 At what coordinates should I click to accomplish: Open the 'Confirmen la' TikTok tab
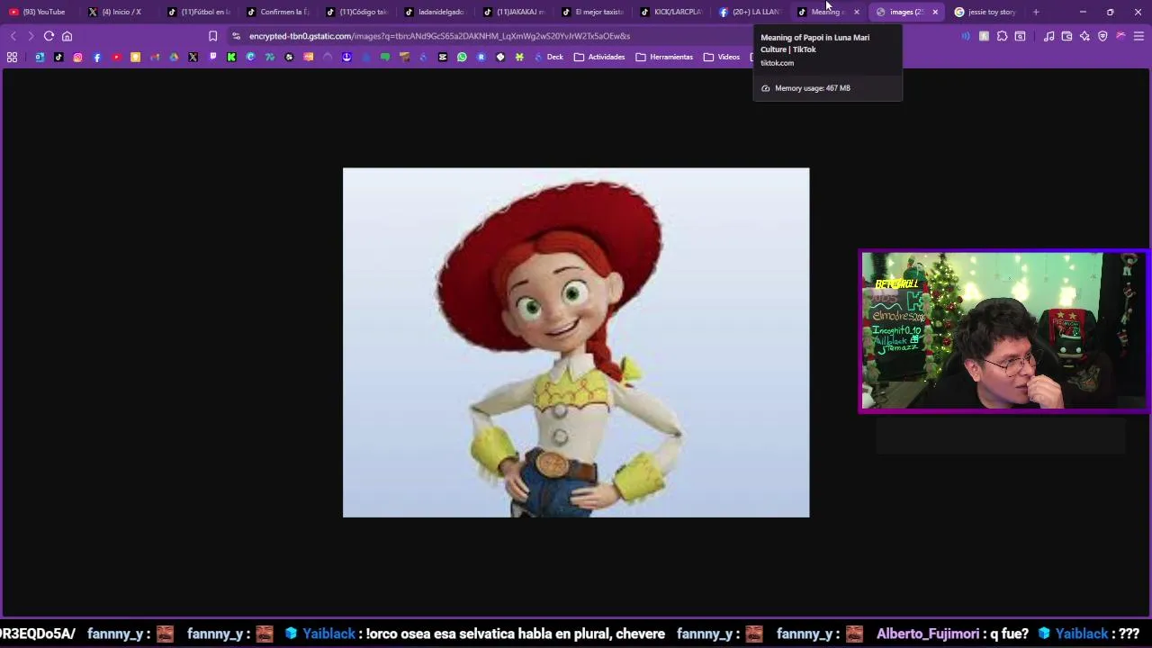click(278, 12)
